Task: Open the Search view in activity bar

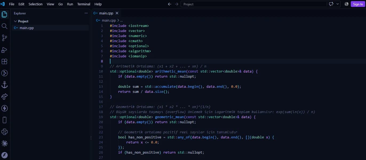Action: tap(5, 26)
